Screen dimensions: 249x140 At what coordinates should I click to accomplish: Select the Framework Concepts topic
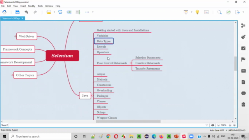click(x=17, y=49)
